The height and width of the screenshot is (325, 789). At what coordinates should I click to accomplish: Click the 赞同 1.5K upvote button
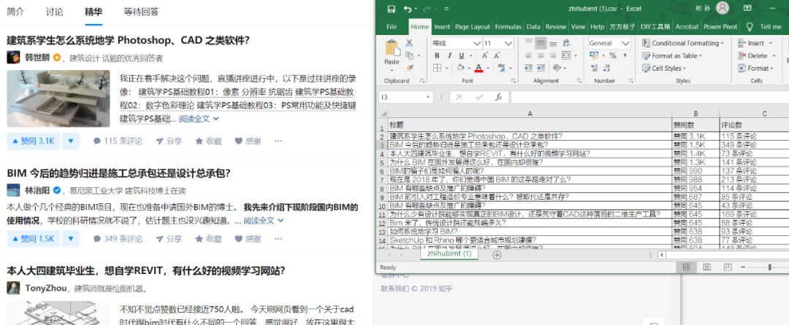point(33,239)
